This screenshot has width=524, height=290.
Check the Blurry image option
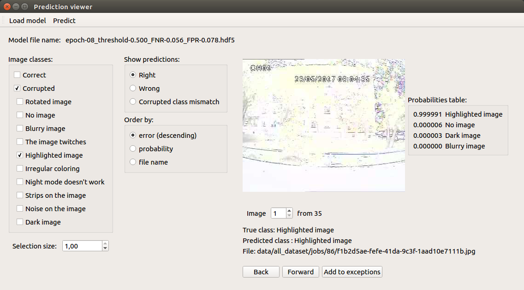[20, 129]
